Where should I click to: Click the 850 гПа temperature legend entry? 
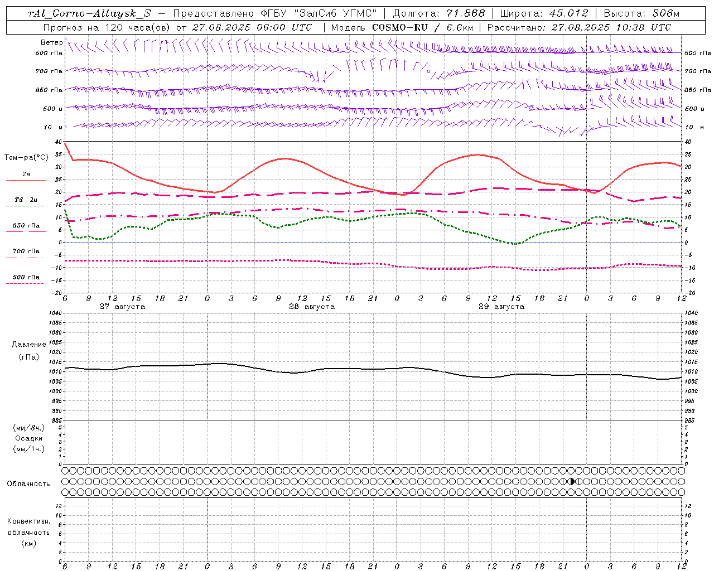[26, 226]
